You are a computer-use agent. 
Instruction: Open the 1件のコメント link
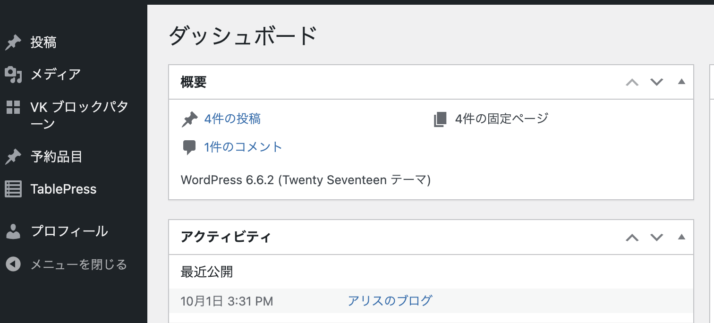[243, 147]
